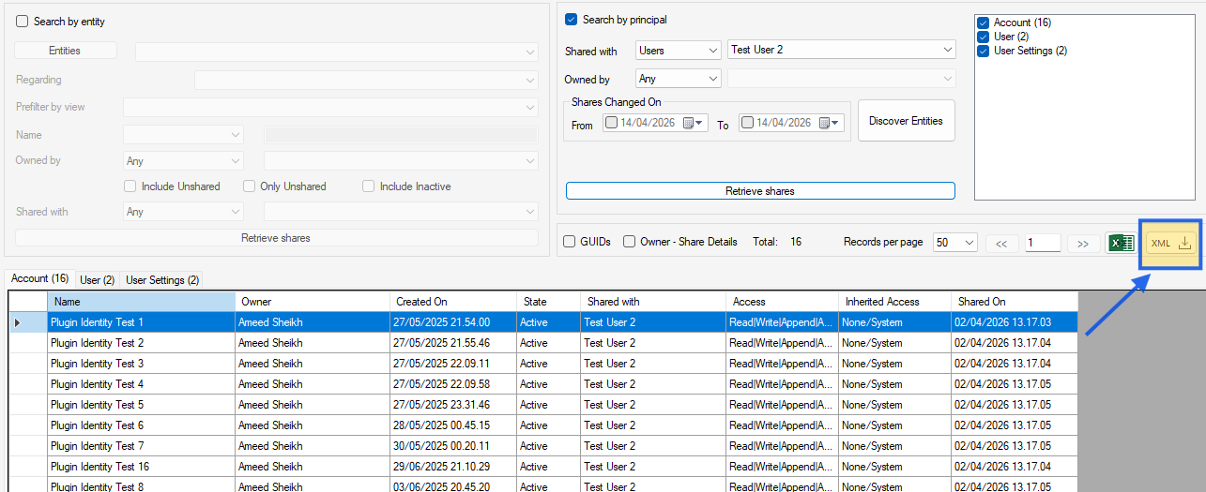Select Plugin Identity Test 16 row
The width and height of the screenshot is (1206, 492).
pos(543,467)
